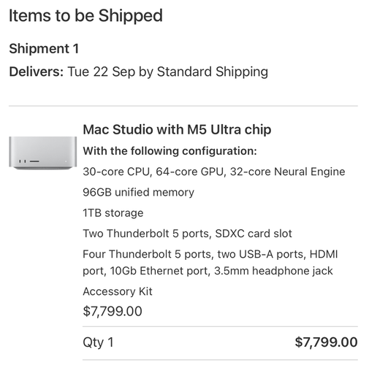This screenshot has height=365, width=369.
Task: Click the Standard Shipping text
Action: point(213,72)
